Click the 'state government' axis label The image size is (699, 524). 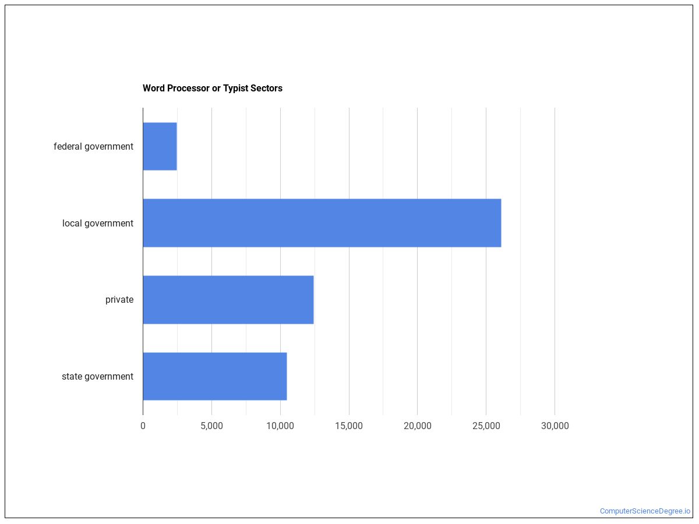97,377
